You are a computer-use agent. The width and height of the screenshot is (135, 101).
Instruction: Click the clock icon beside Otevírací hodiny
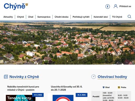coord(94,77)
